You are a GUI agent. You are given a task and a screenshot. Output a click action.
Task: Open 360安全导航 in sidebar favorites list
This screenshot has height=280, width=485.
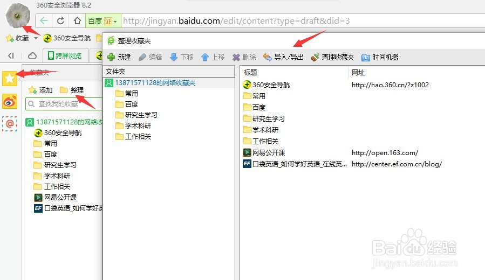click(58, 133)
